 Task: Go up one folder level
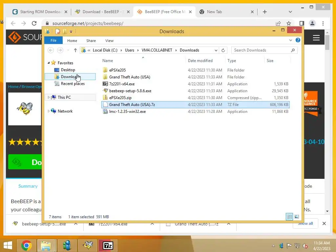[75, 50]
